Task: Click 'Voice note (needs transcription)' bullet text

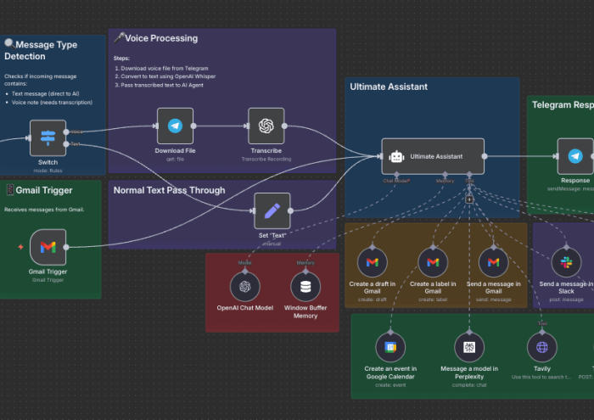Action: (52, 103)
